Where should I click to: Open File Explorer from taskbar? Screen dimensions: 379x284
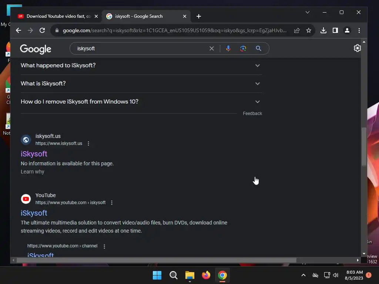click(190, 275)
